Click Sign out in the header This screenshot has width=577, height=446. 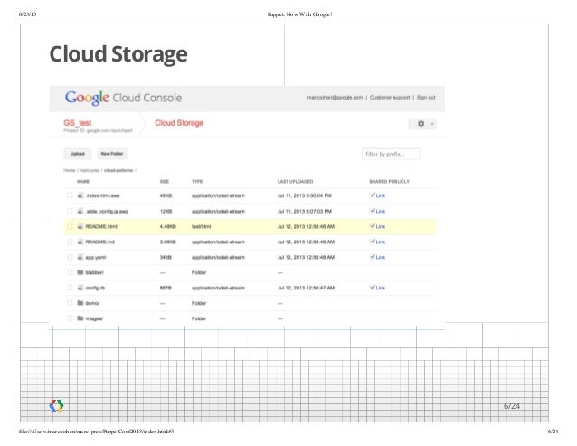pyautogui.click(x=426, y=97)
